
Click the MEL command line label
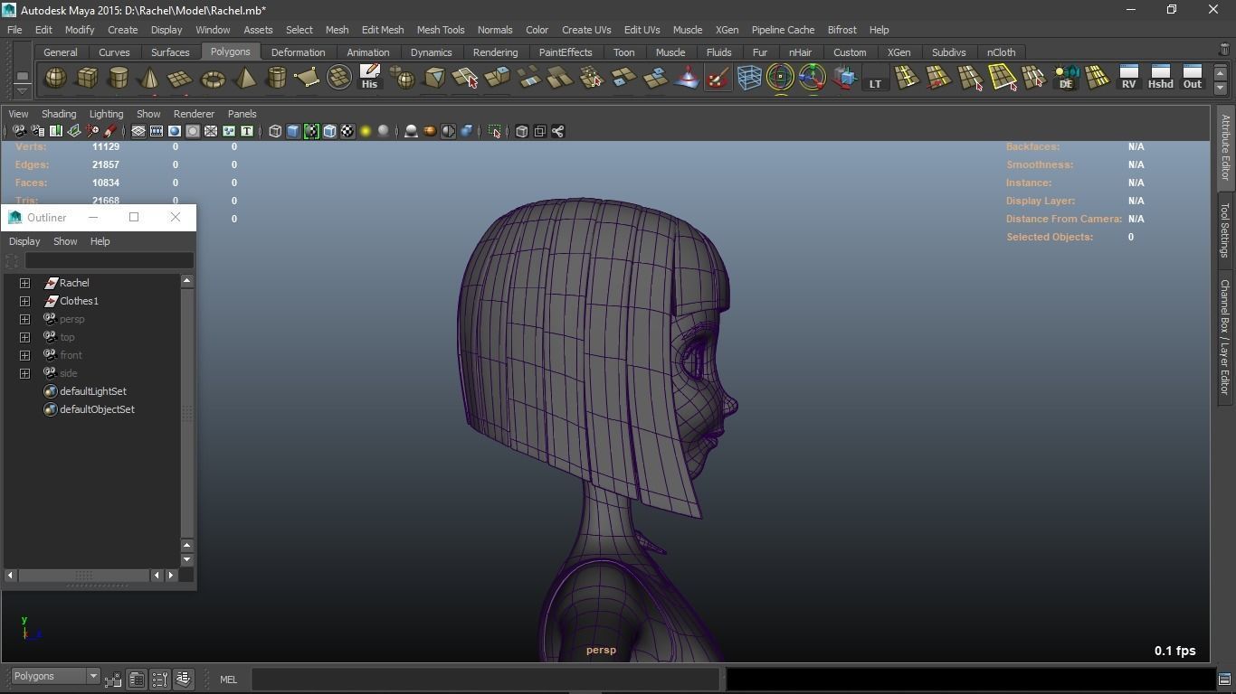[228, 680]
